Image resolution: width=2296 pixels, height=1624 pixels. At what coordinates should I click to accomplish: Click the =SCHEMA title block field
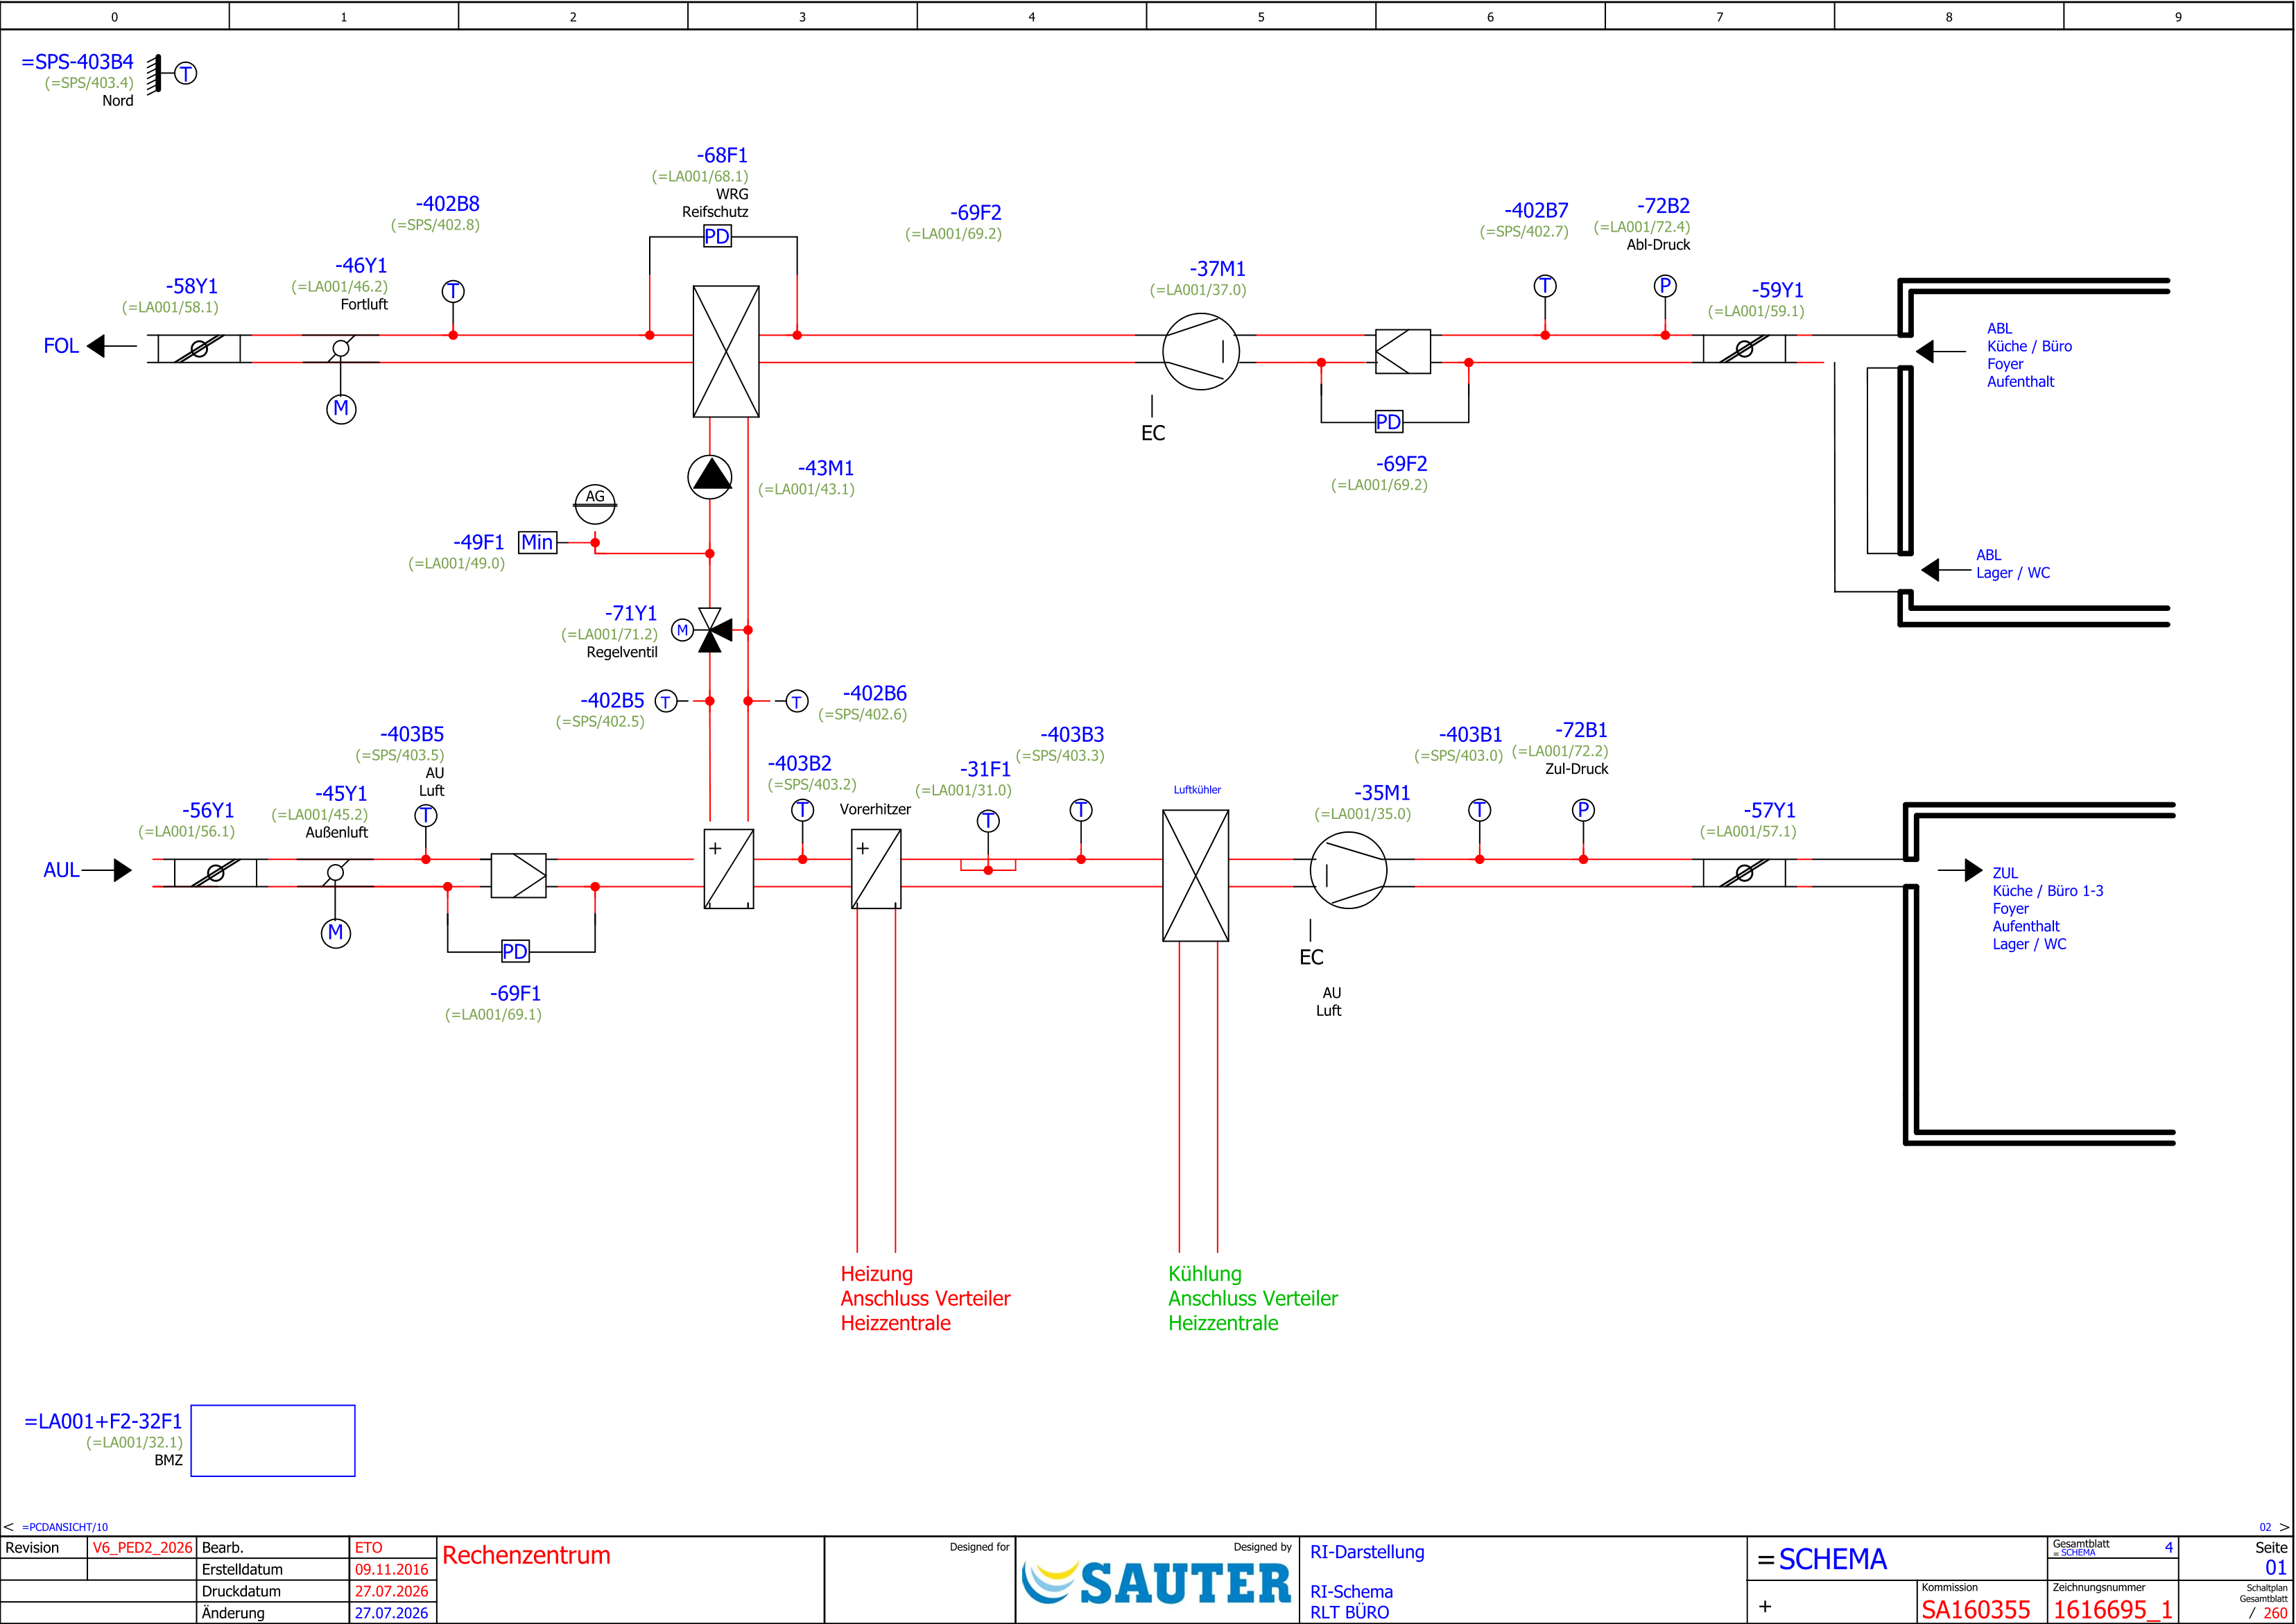(1822, 1559)
